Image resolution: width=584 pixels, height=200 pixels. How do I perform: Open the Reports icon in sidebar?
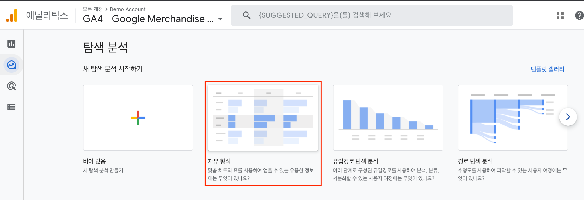click(11, 44)
